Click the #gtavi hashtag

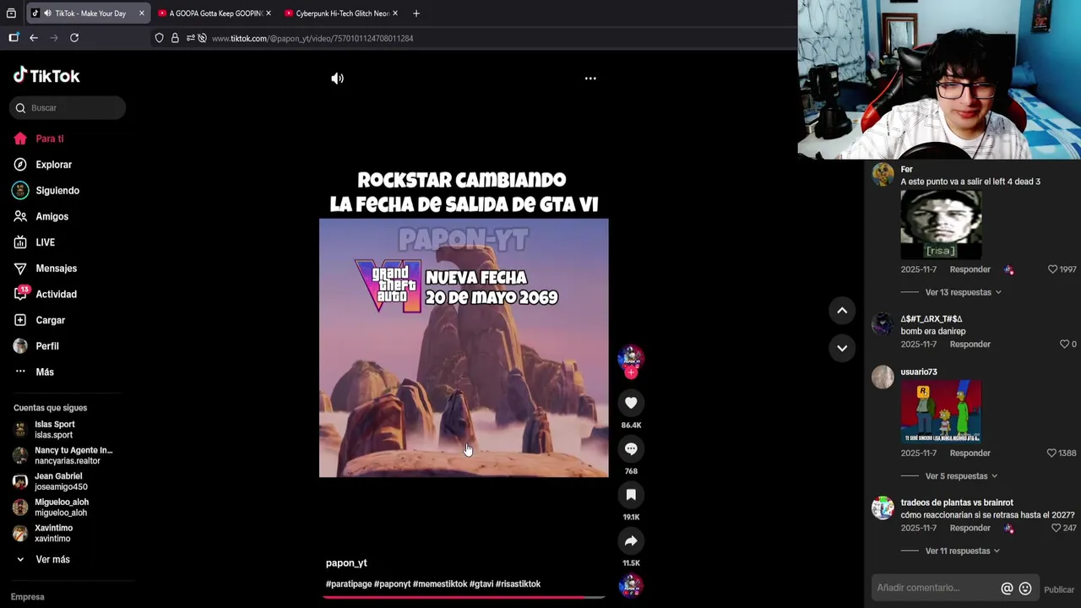481,584
